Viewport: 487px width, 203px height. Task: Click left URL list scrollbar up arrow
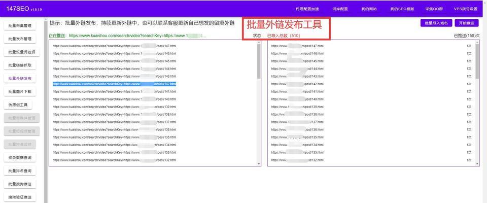coord(259,42)
